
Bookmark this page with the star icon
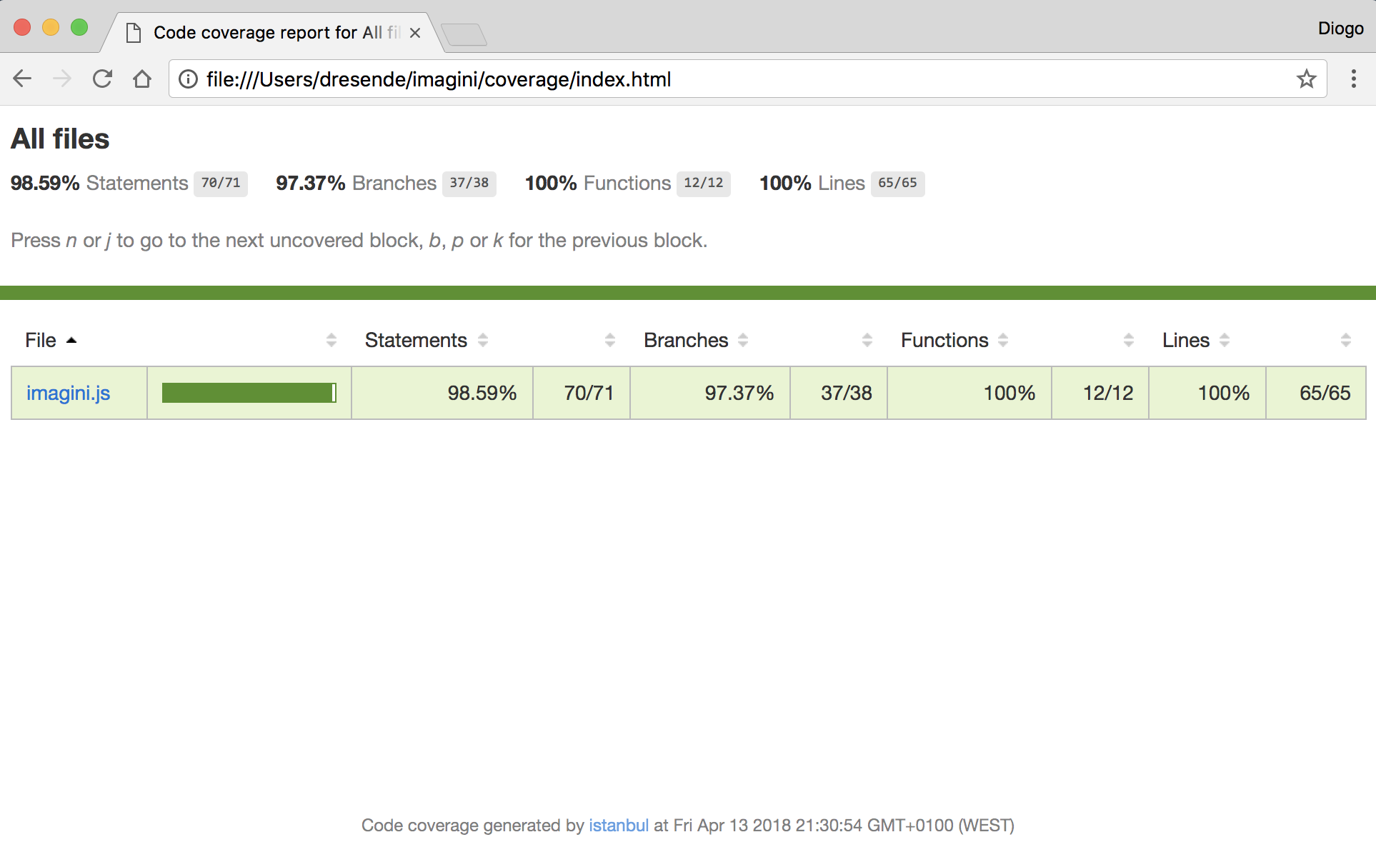tap(1306, 79)
